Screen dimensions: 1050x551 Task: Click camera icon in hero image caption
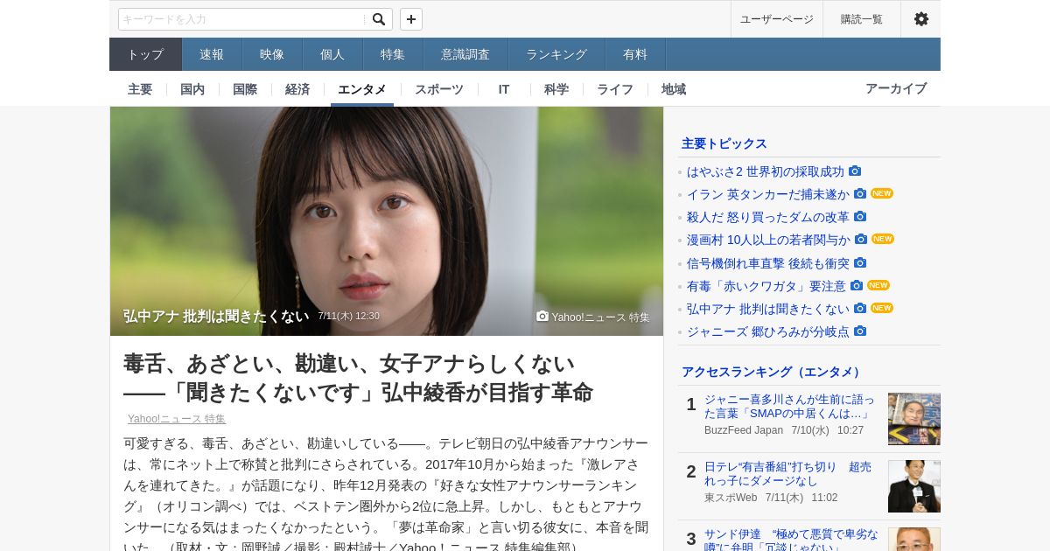tap(542, 316)
